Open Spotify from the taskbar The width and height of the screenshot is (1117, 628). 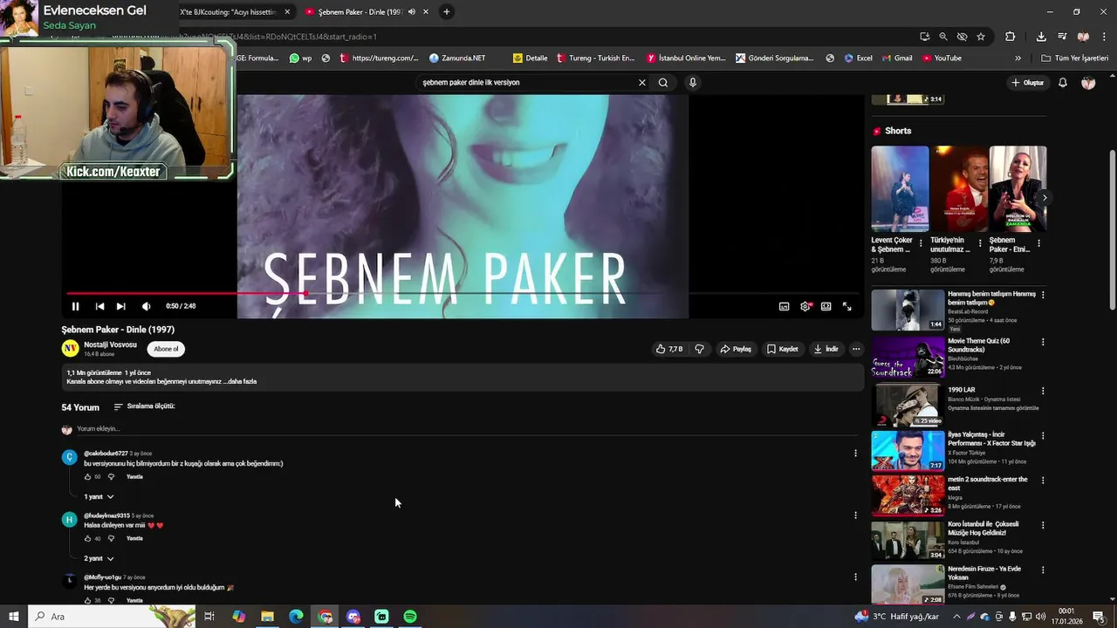coord(410,617)
